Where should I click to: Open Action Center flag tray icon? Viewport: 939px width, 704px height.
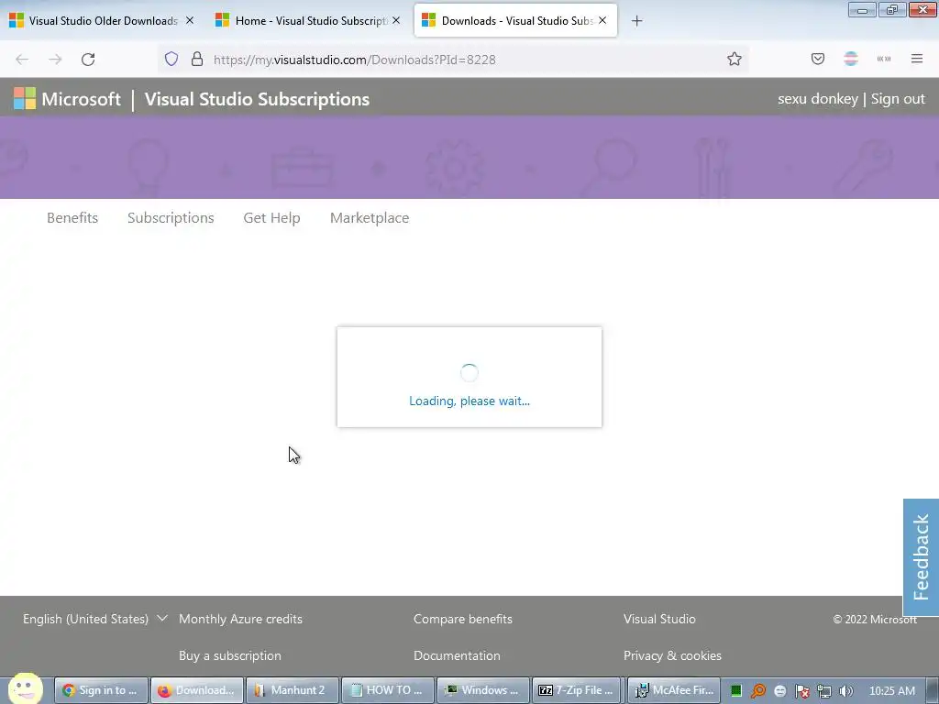point(801,691)
